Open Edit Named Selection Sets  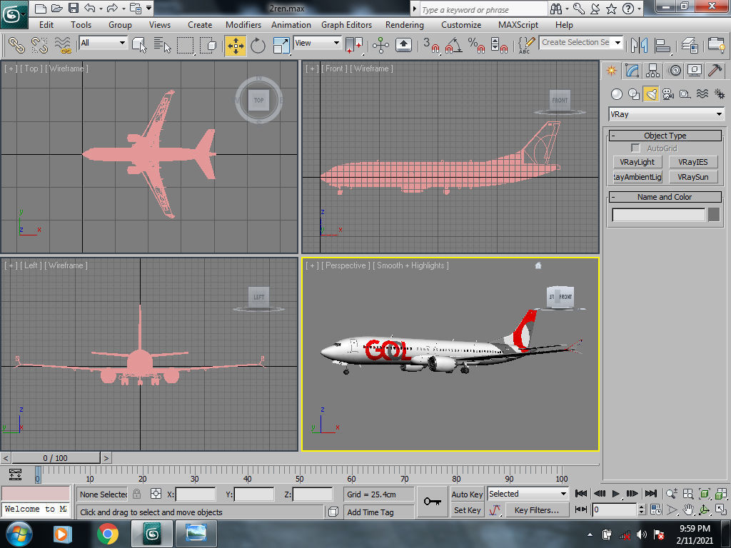click(x=526, y=45)
